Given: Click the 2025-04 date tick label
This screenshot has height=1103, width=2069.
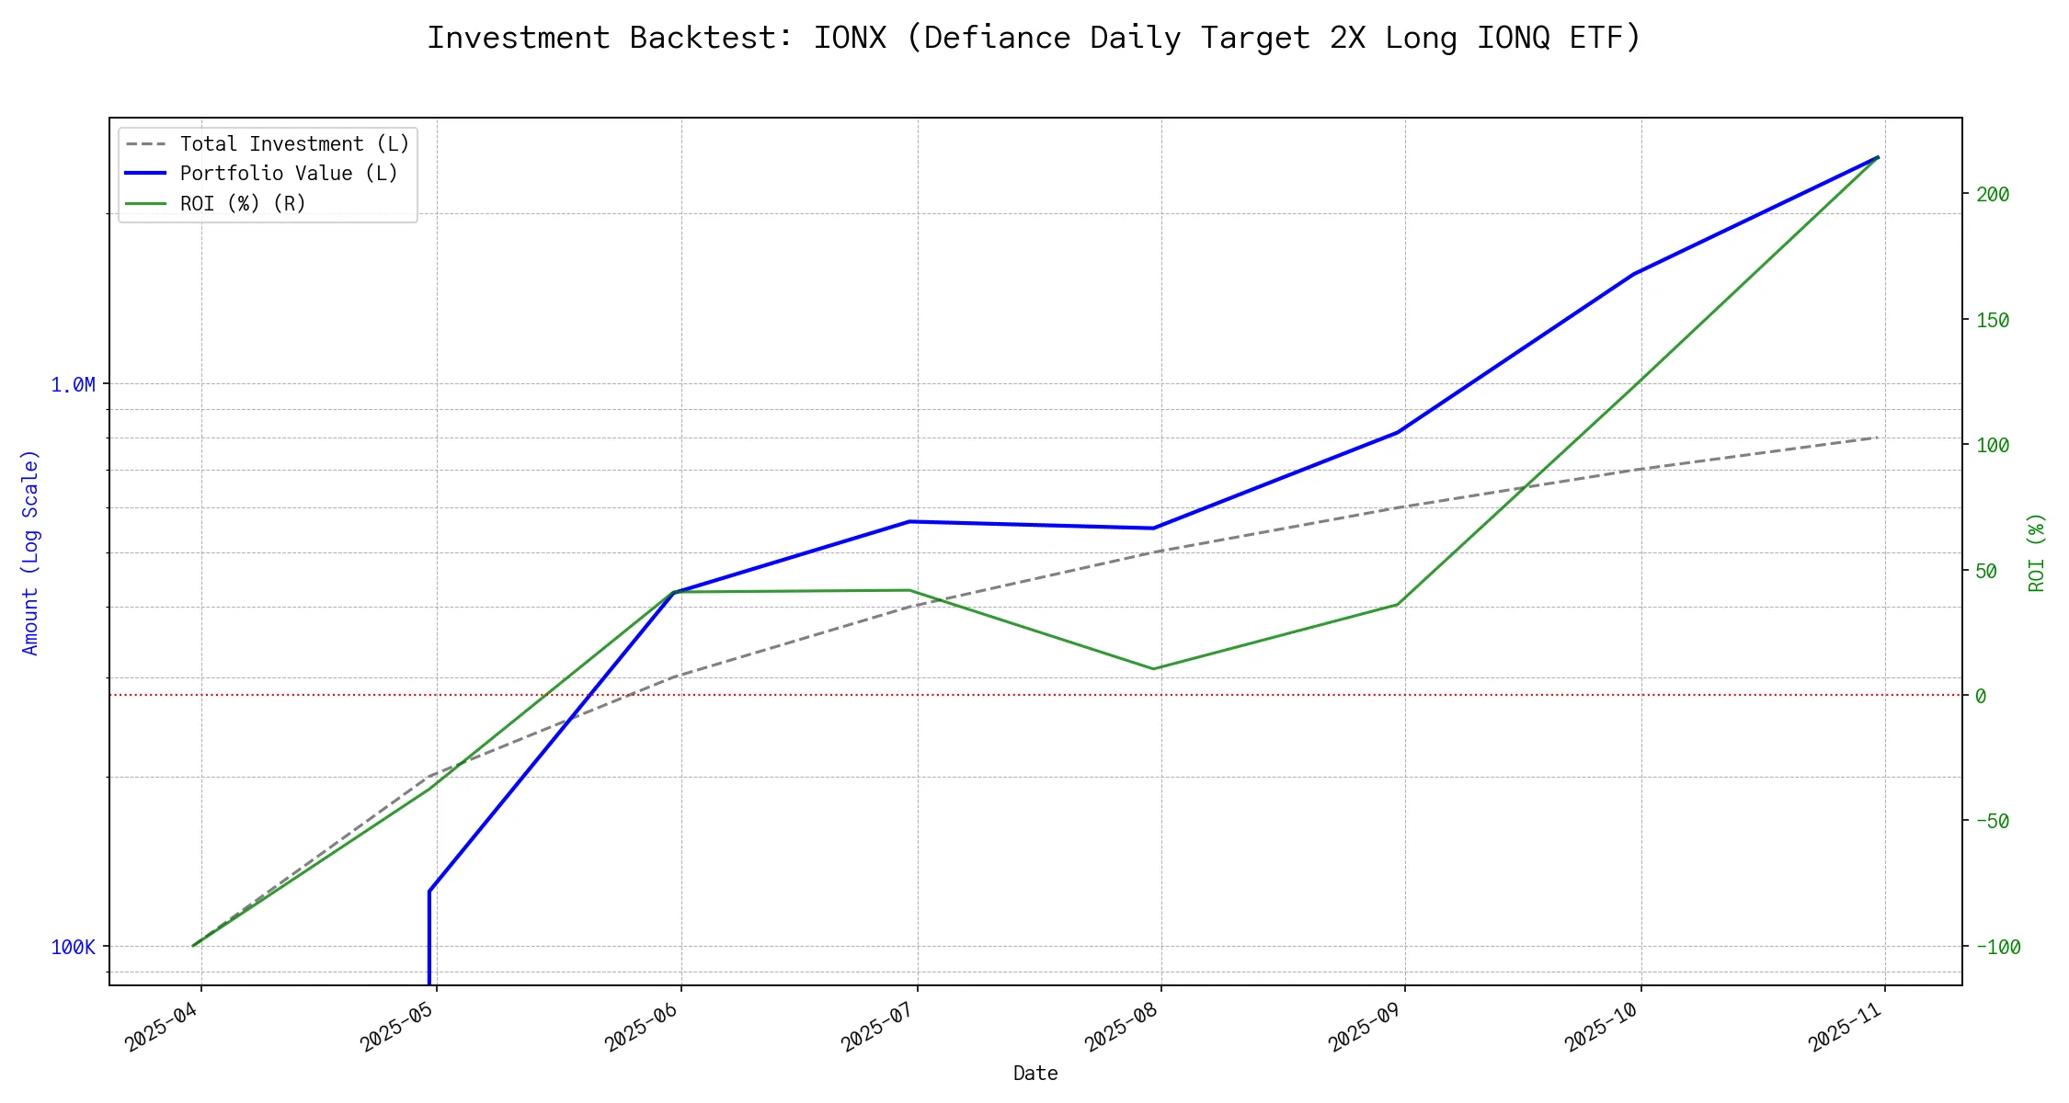Looking at the screenshot, I should pos(163,1027).
